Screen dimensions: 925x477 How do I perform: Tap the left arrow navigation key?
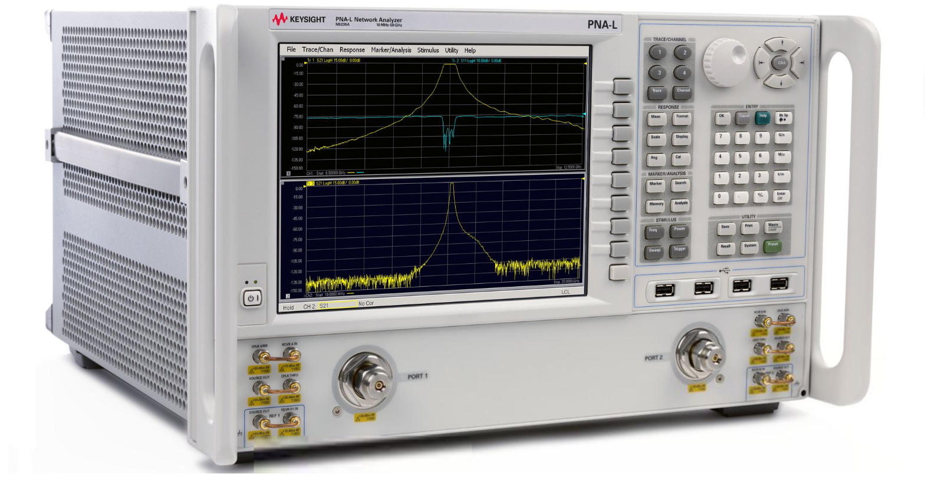[x=762, y=62]
